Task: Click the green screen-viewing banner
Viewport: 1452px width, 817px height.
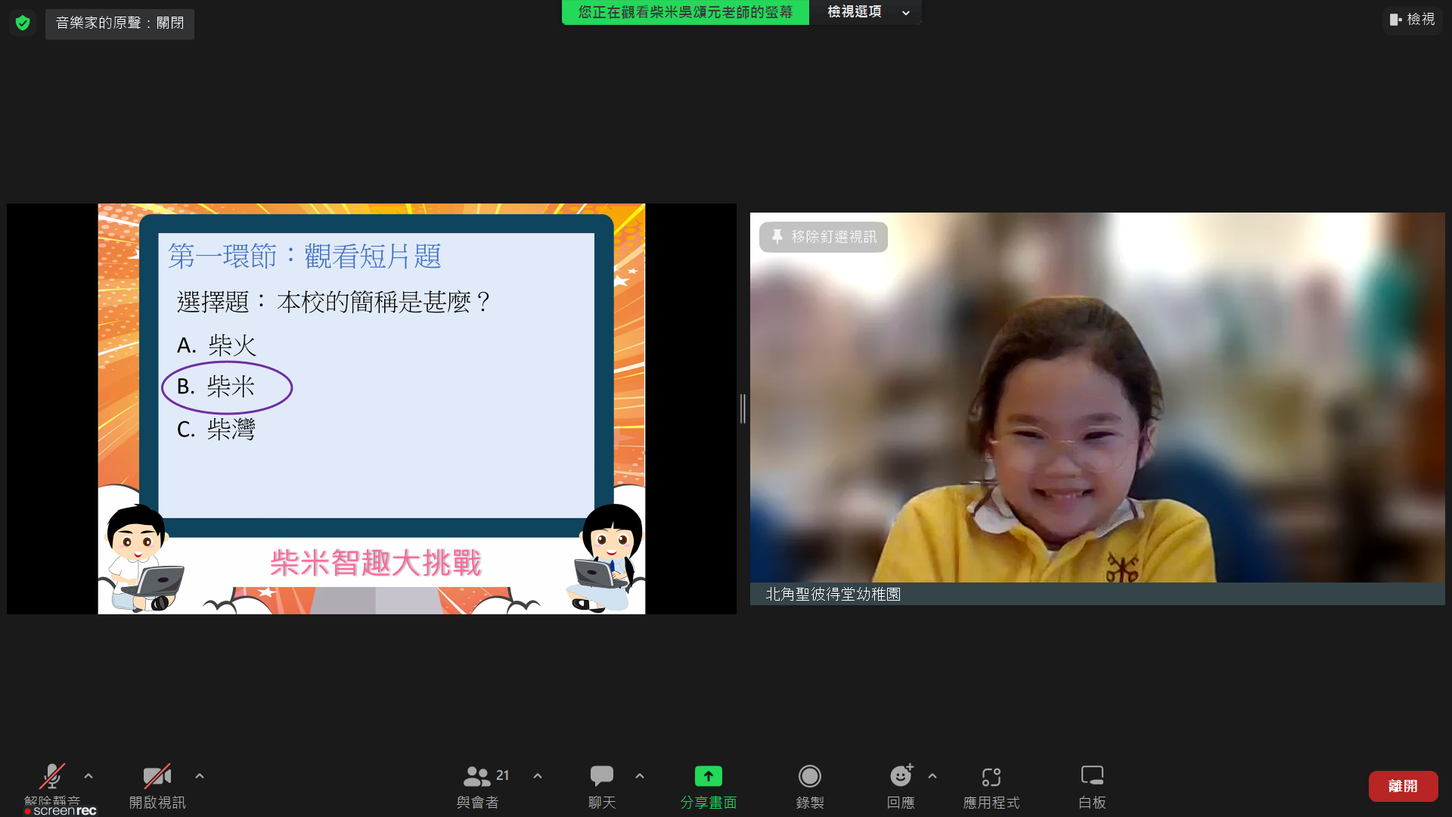Action: point(685,12)
